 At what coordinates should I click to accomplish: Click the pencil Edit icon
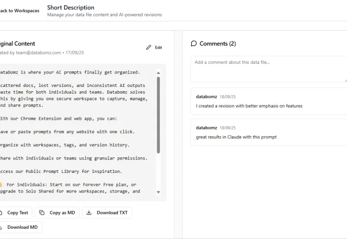pos(148,47)
